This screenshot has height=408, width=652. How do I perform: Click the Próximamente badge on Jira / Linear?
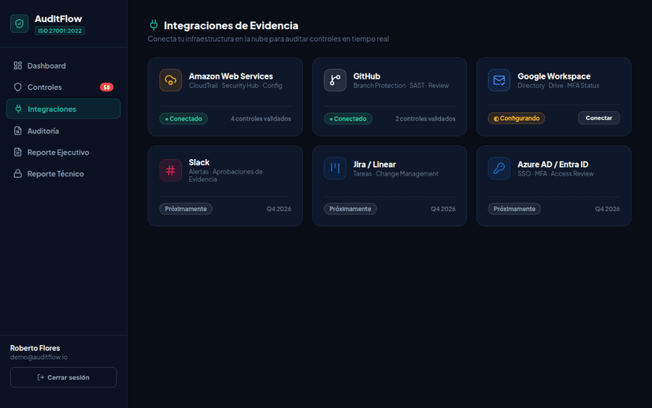coord(350,209)
